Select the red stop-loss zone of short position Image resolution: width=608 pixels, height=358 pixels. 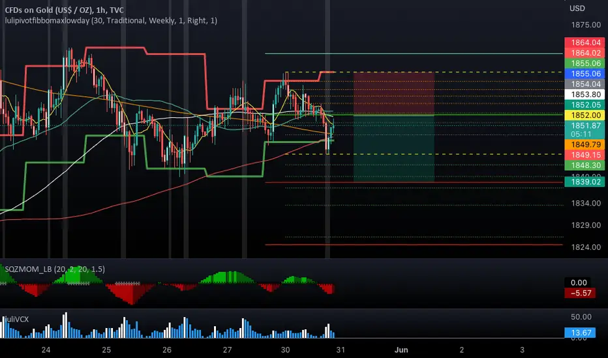click(393, 93)
